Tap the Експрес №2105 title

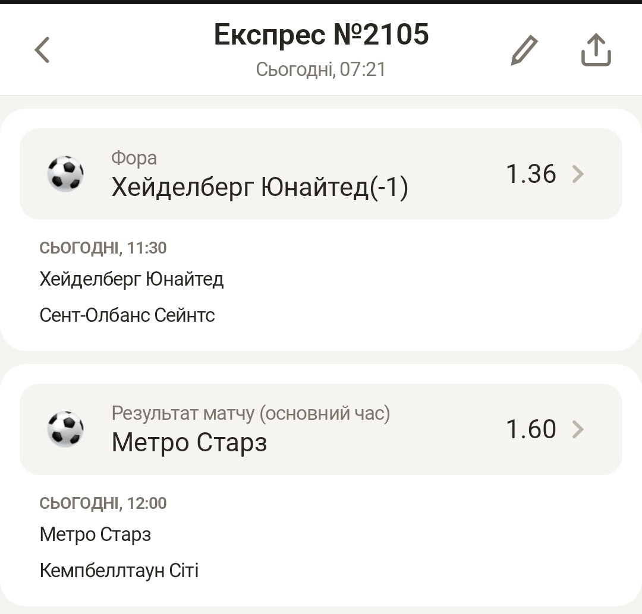tap(321, 35)
